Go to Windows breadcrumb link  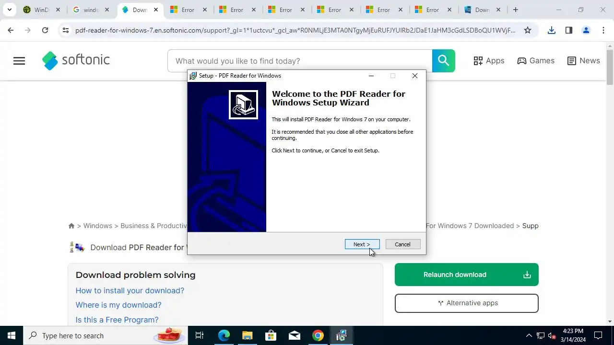(98, 226)
